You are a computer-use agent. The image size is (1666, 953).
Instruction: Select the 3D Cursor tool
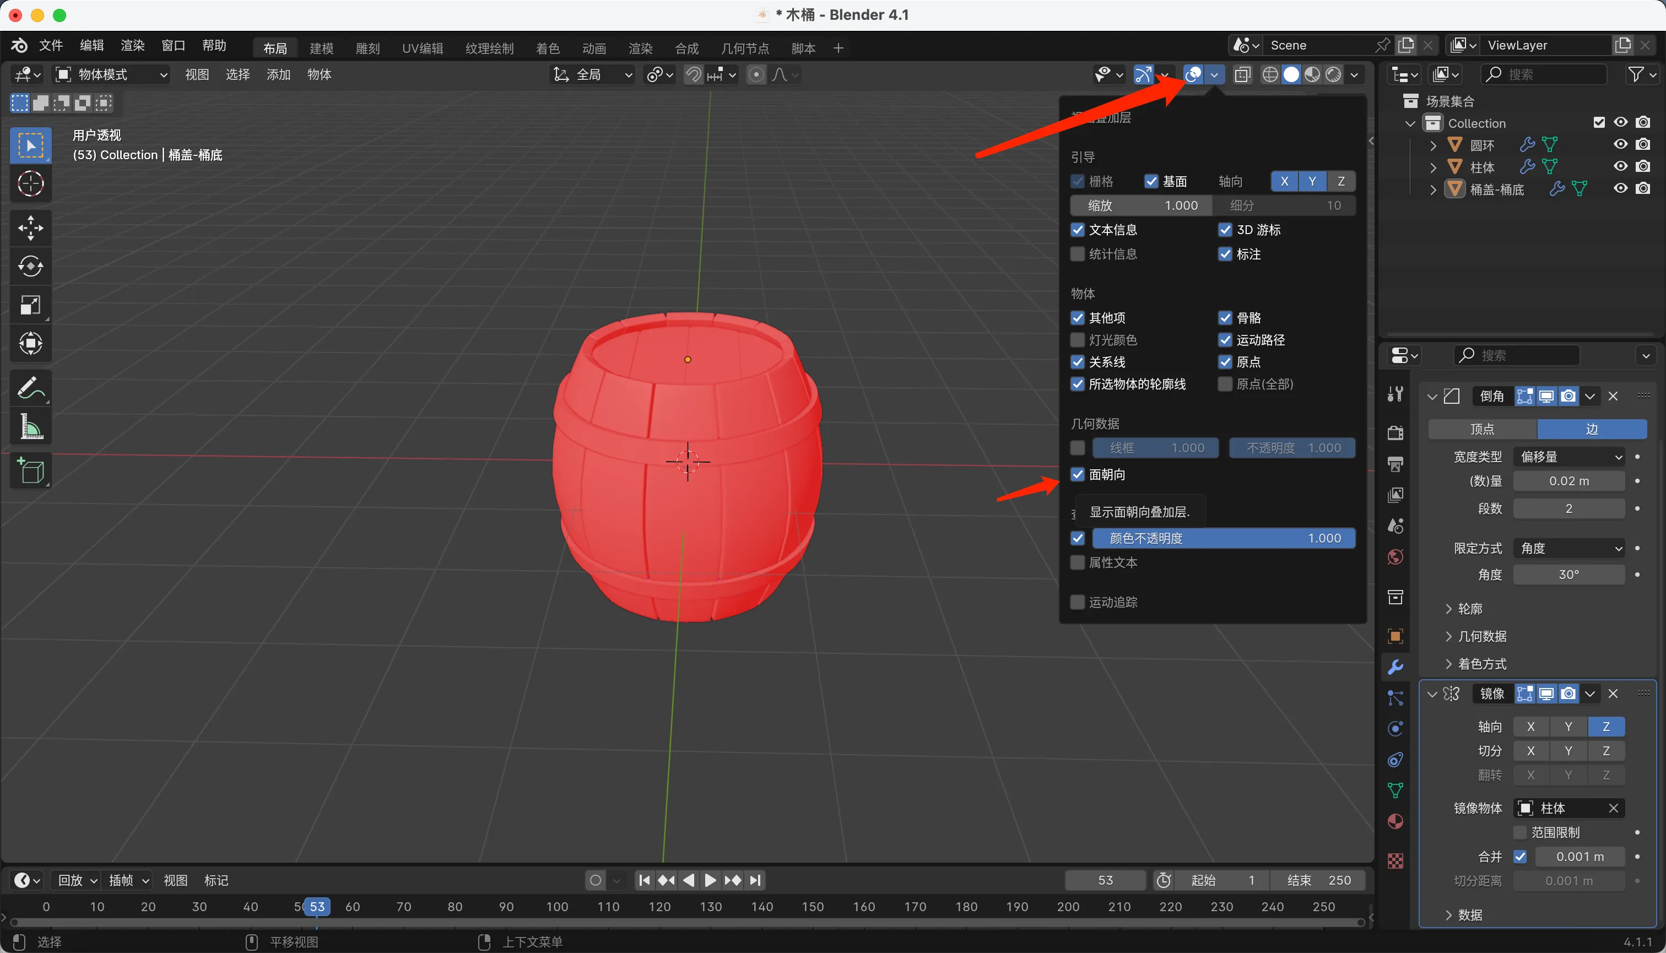pyautogui.click(x=30, y=184)
